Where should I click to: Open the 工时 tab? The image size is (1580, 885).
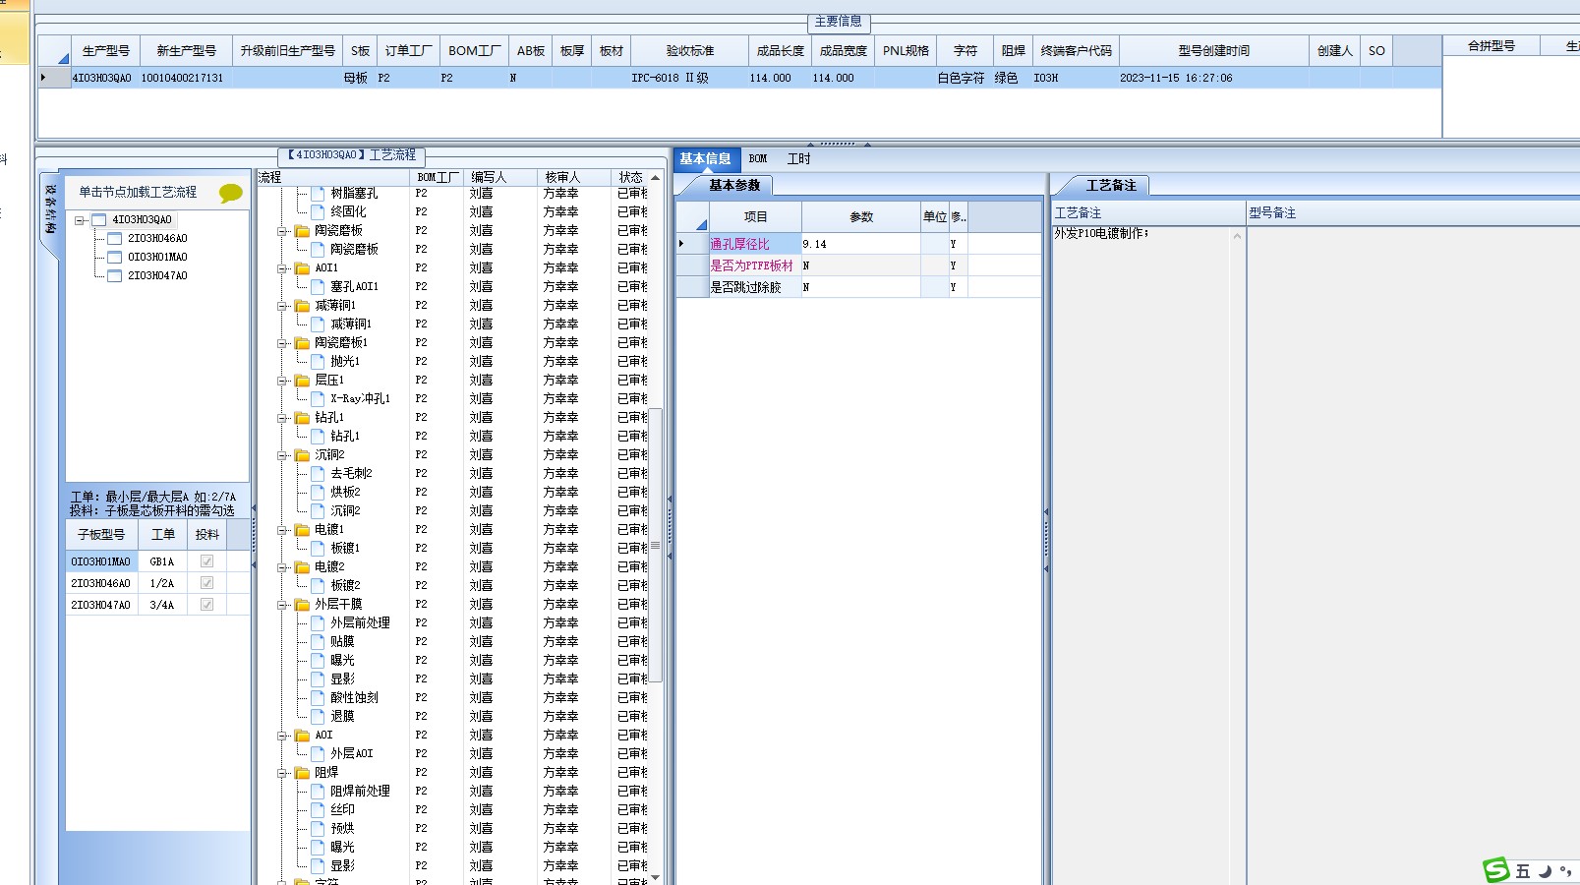(799, 158)
